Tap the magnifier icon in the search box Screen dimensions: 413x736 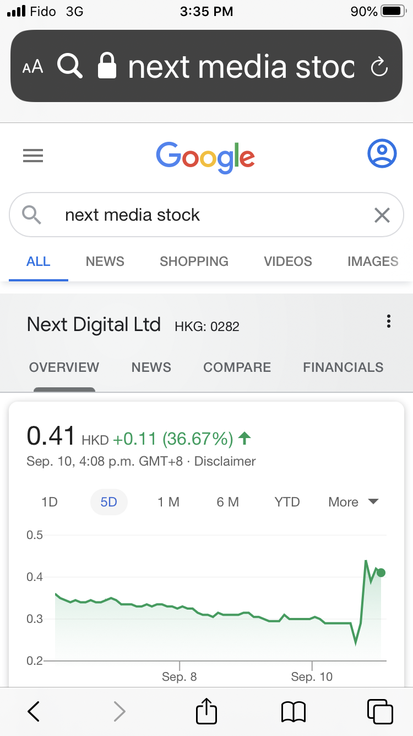tap(31, 215)
